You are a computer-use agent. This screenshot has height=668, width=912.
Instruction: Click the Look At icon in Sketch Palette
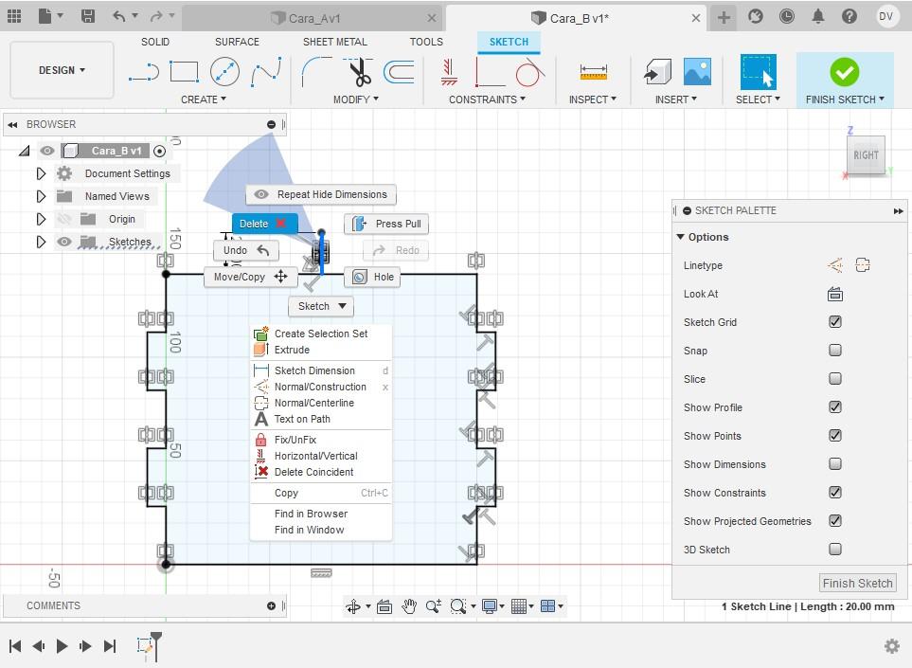click(x=835, y=295)
